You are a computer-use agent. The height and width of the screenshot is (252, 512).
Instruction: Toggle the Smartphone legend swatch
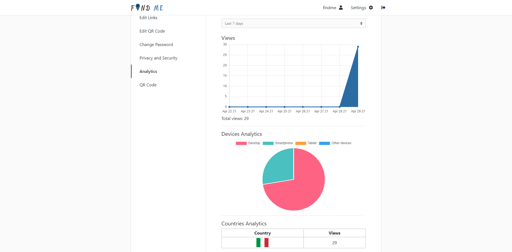tap(268, 143)
